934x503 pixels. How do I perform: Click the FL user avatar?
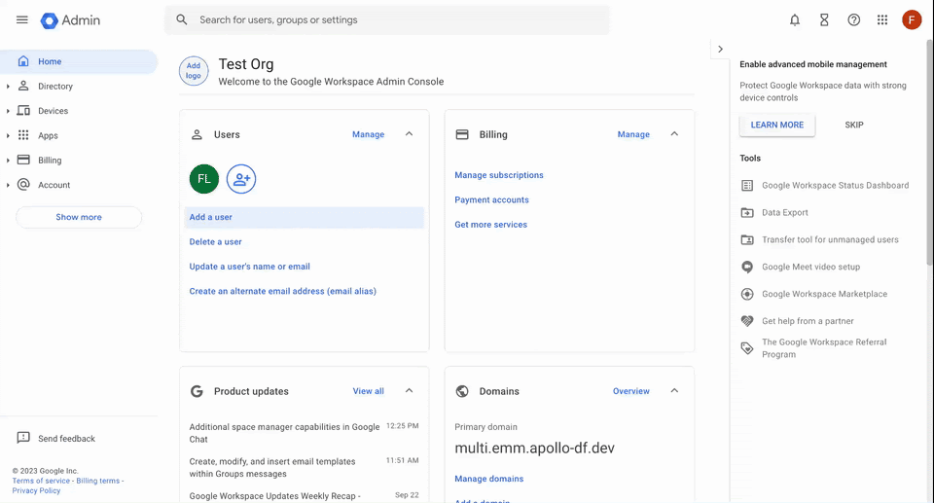pos(204,179)
